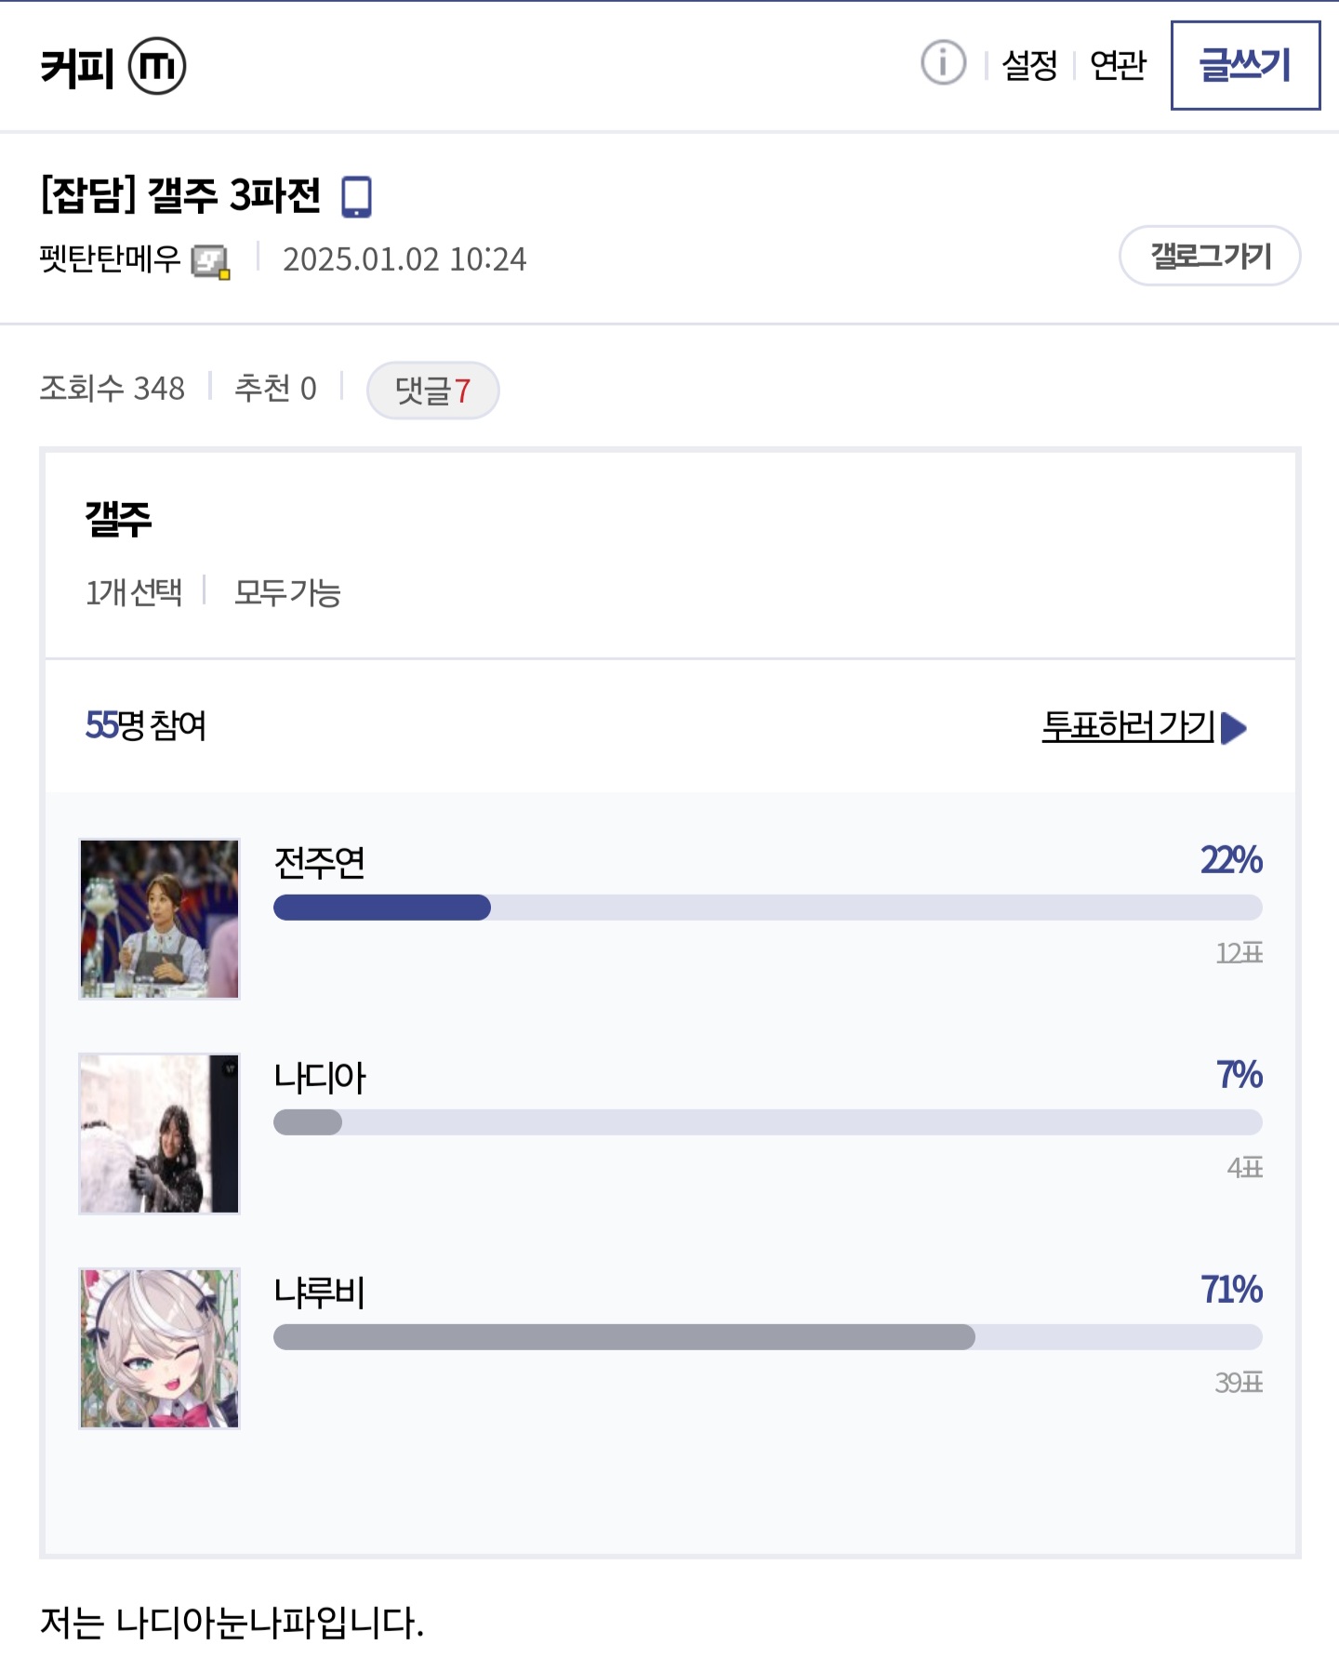Screen dimensions: 1339x1658
Task: Click the post title 갤주 3파전
Action: 181,196
